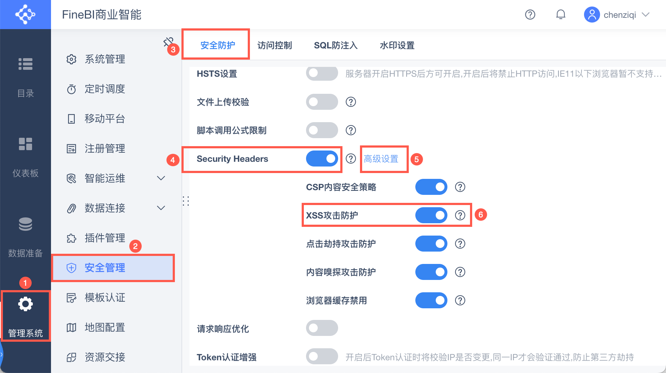Open the 高级设置 link

pyautogui.click(x=381, y=159)
